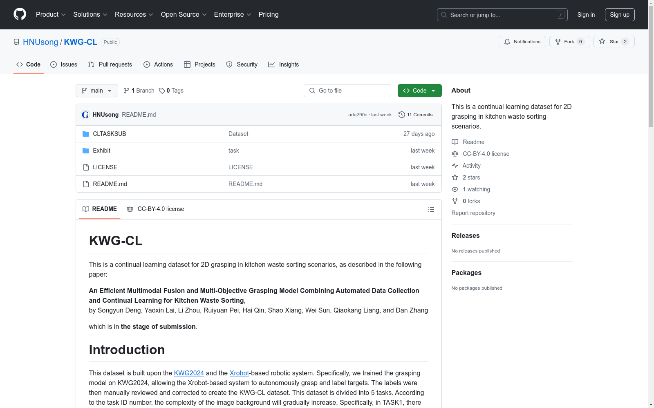Screen dimensions: 654x408
Task: Expand the Product menu
Action: pos(51,15)
